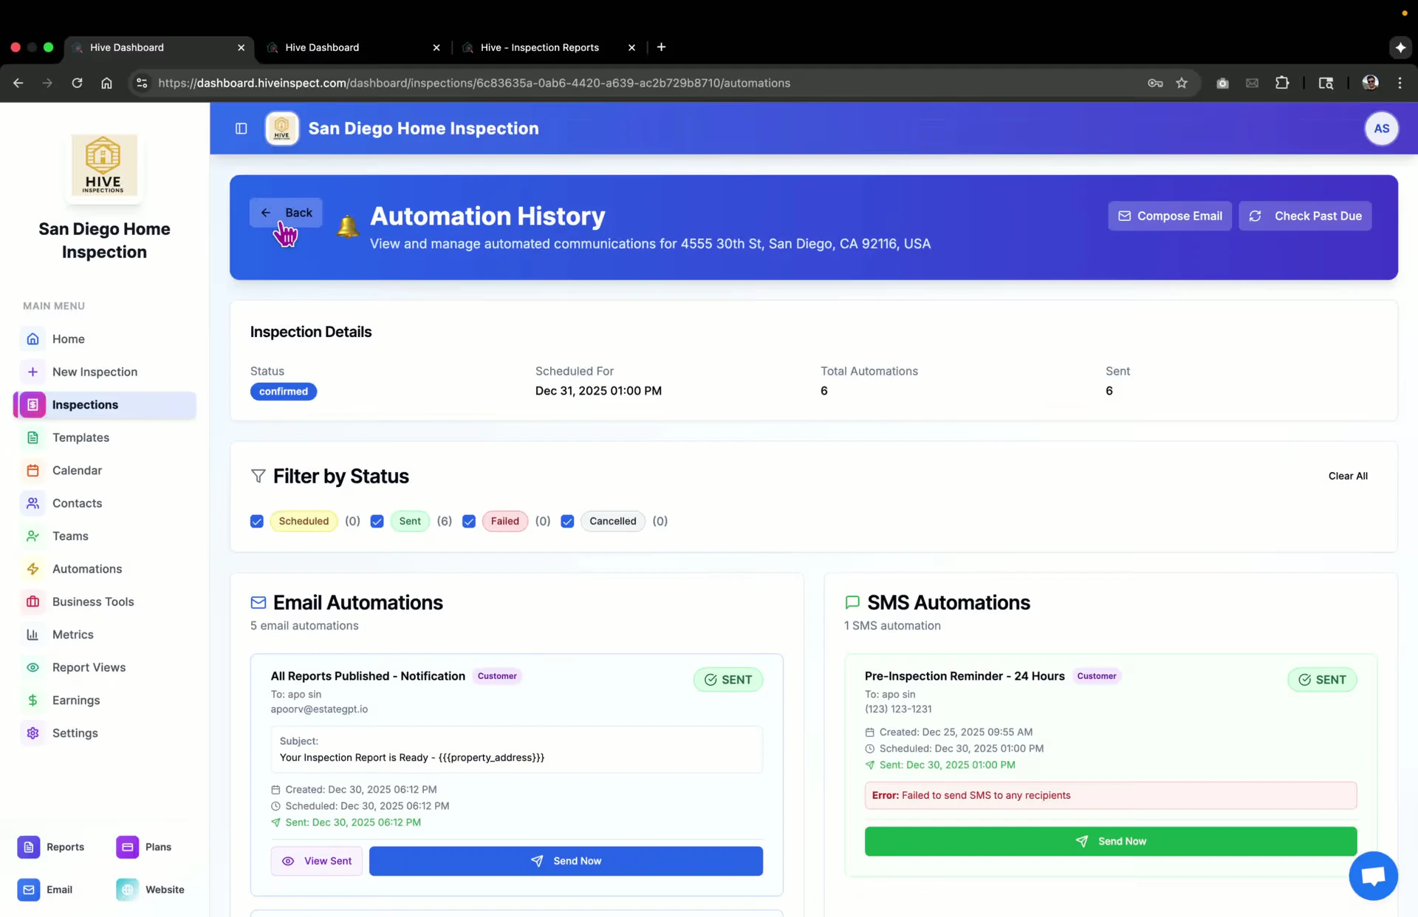Select Calendar in main menu
Image resolution: width=1418 pixels, height=917 pixels.
click(77, 471)
